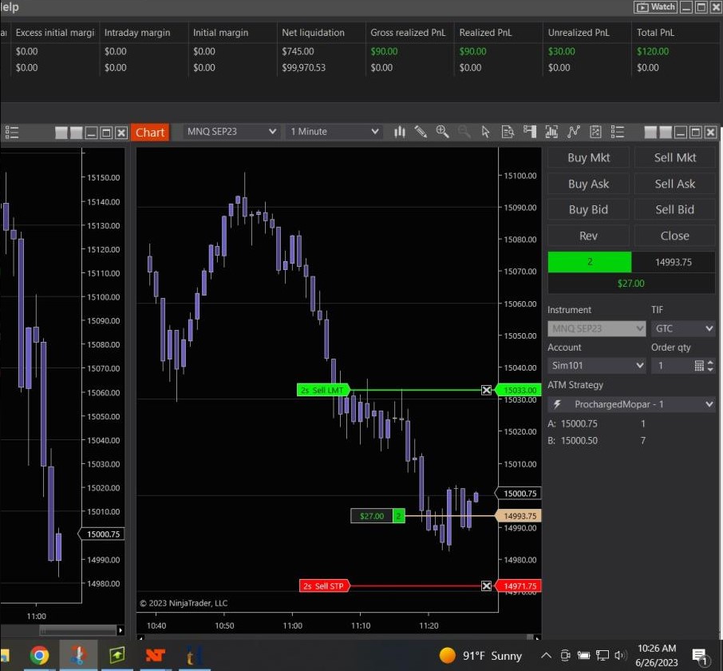Open the notification center icon

pos(700,656)
